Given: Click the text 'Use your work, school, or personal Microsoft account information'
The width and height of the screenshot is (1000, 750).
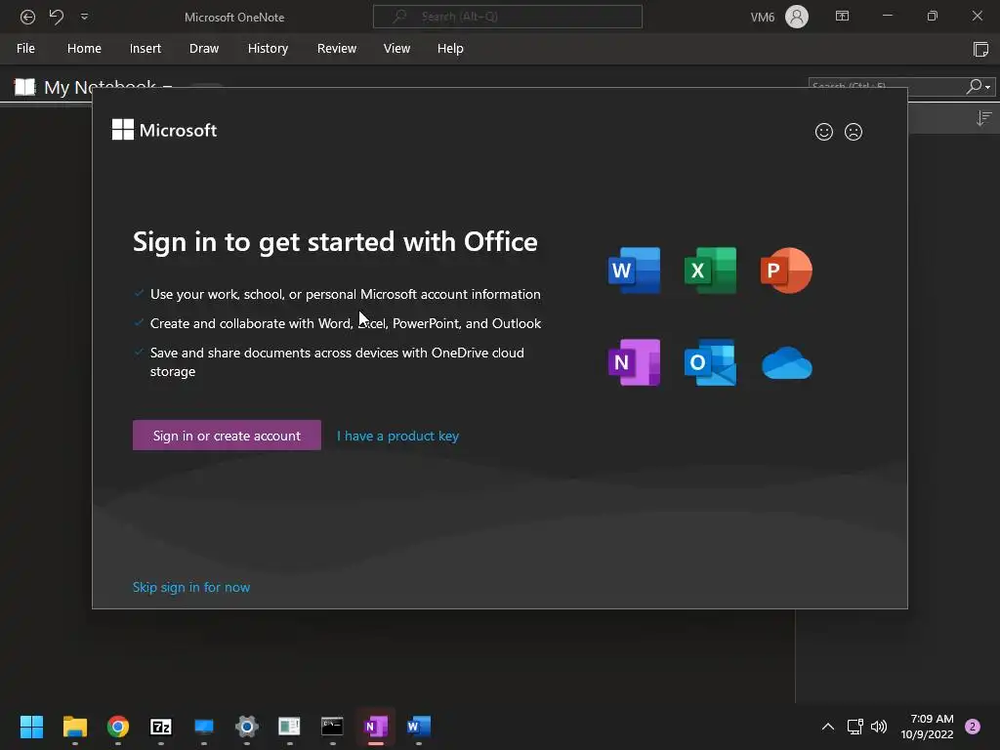Looking at the screenshot, I should (x=345, y=294).
